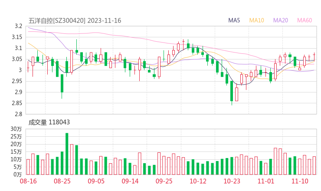Click the 20万 volume axis label
This screenshot has height=191, width=321.
tap(16, 144)
